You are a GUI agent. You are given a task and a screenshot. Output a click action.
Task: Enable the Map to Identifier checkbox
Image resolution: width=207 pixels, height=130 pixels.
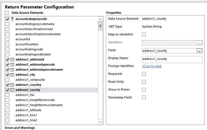click(144, 35)
